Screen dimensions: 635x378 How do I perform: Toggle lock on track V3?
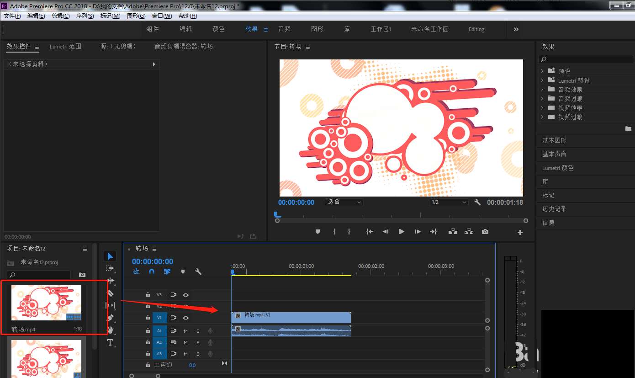pyautogui.click(x=148, y=295)
